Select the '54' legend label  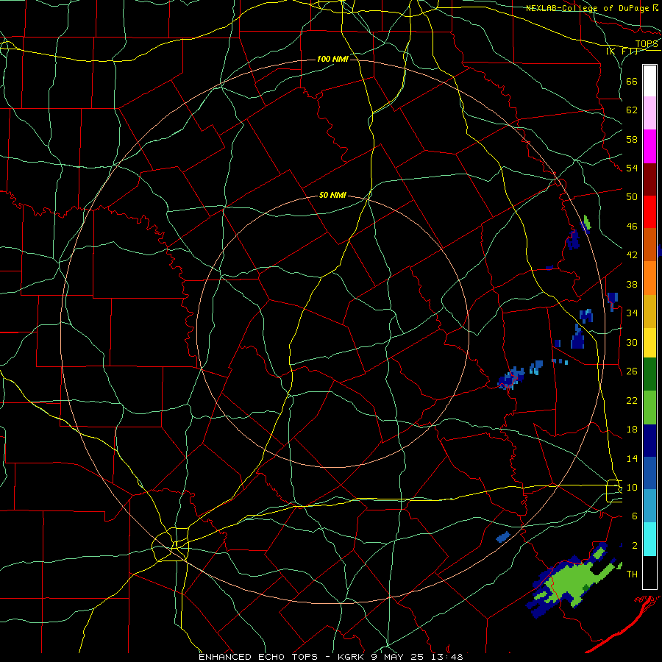(632, 168)
